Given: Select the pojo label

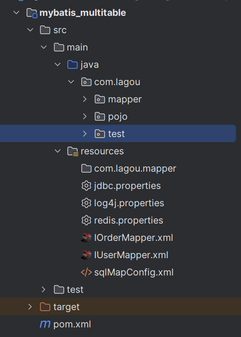Looking at the screenshot, I should 118,117.
